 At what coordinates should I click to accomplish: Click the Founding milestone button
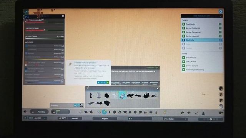click(39, 112)
